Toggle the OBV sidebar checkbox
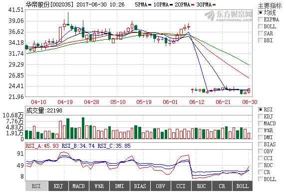286x196 pixels. coord(261,151)
